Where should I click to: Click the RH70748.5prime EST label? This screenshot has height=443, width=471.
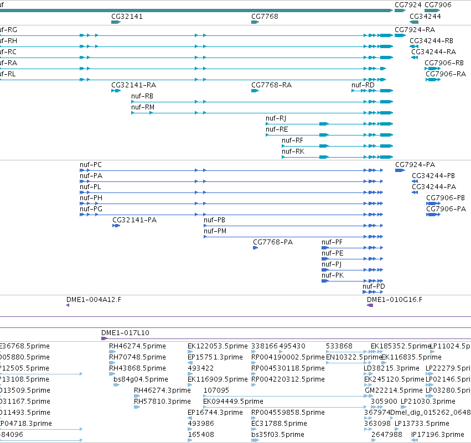point(137,357)
